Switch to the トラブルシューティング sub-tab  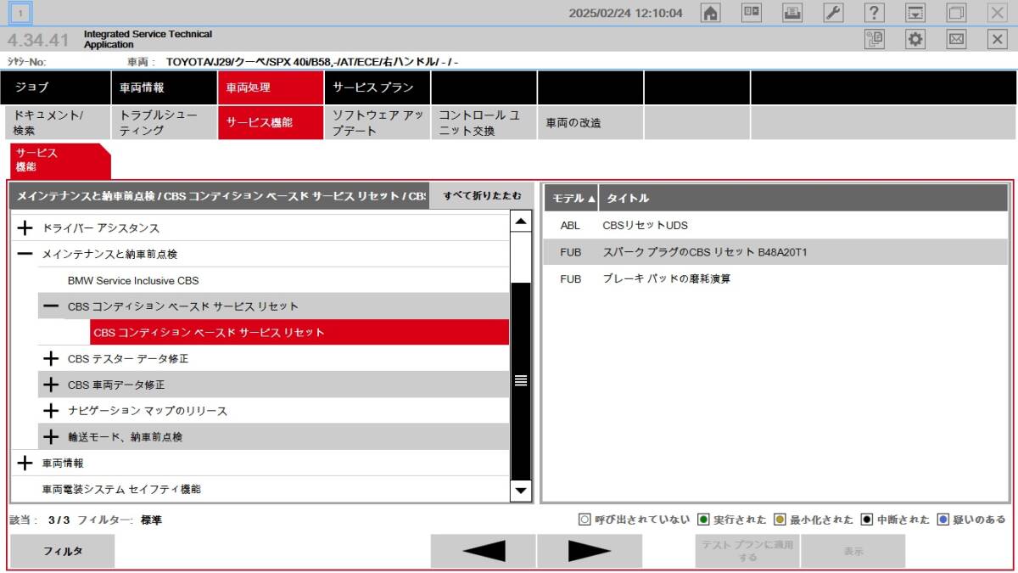tap(164, 122)
